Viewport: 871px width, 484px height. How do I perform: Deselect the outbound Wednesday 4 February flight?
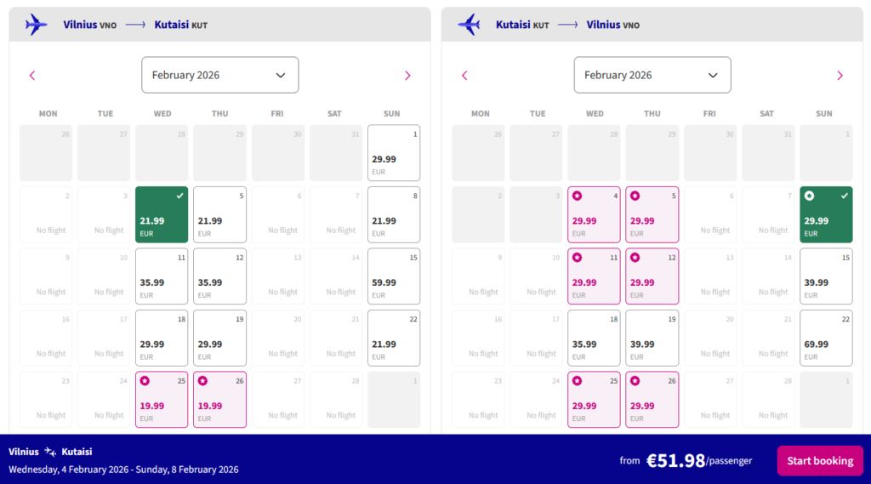(x=162, y=214)
